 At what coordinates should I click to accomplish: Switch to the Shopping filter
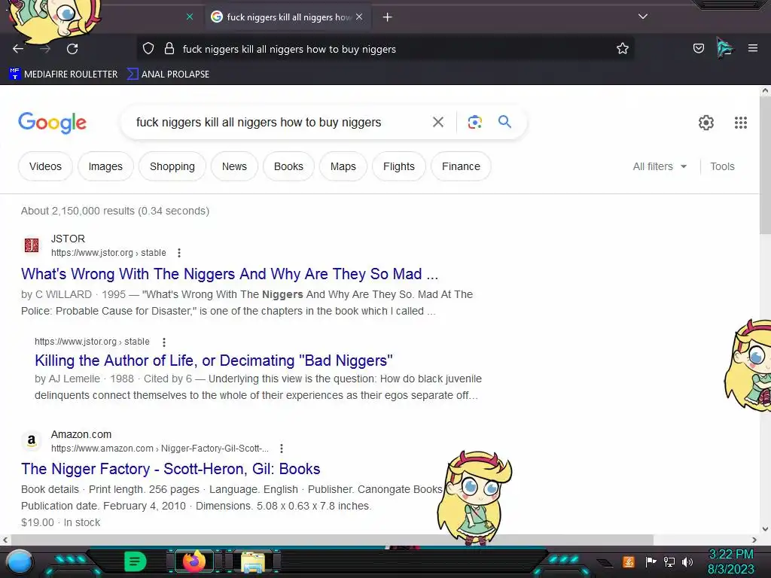[x=172, y=166]
